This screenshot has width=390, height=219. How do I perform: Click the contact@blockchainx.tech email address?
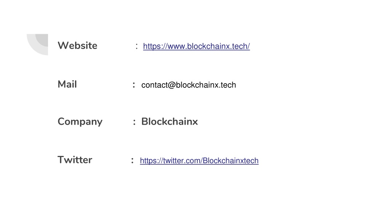tap(189, 85)
